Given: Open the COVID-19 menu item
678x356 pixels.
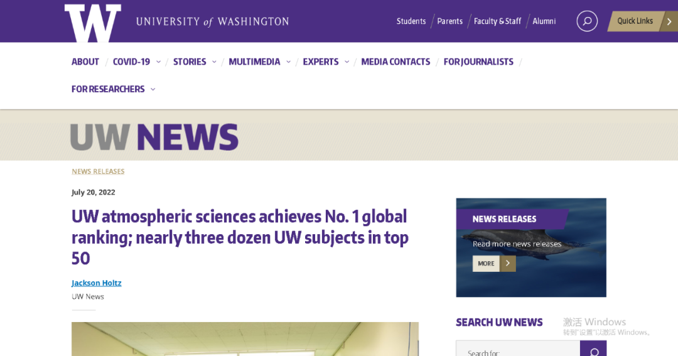Looking at the screenshot, I should (x=131, y=62).
